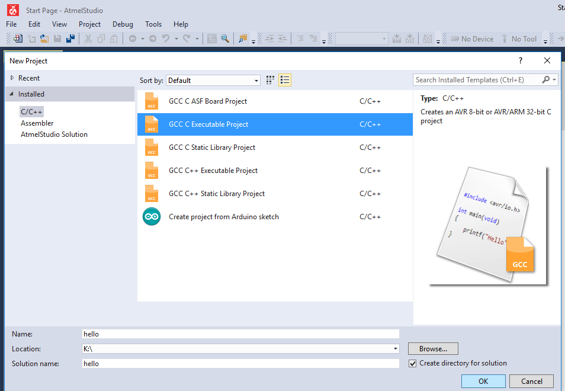The height and width of the screenshot is (391, 565).
Task: Click the increase indent toolbar icon
Action: (x=282, y=39)
